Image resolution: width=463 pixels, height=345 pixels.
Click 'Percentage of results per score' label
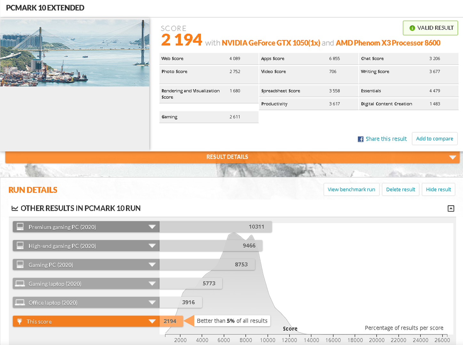[x=404, y=328]
